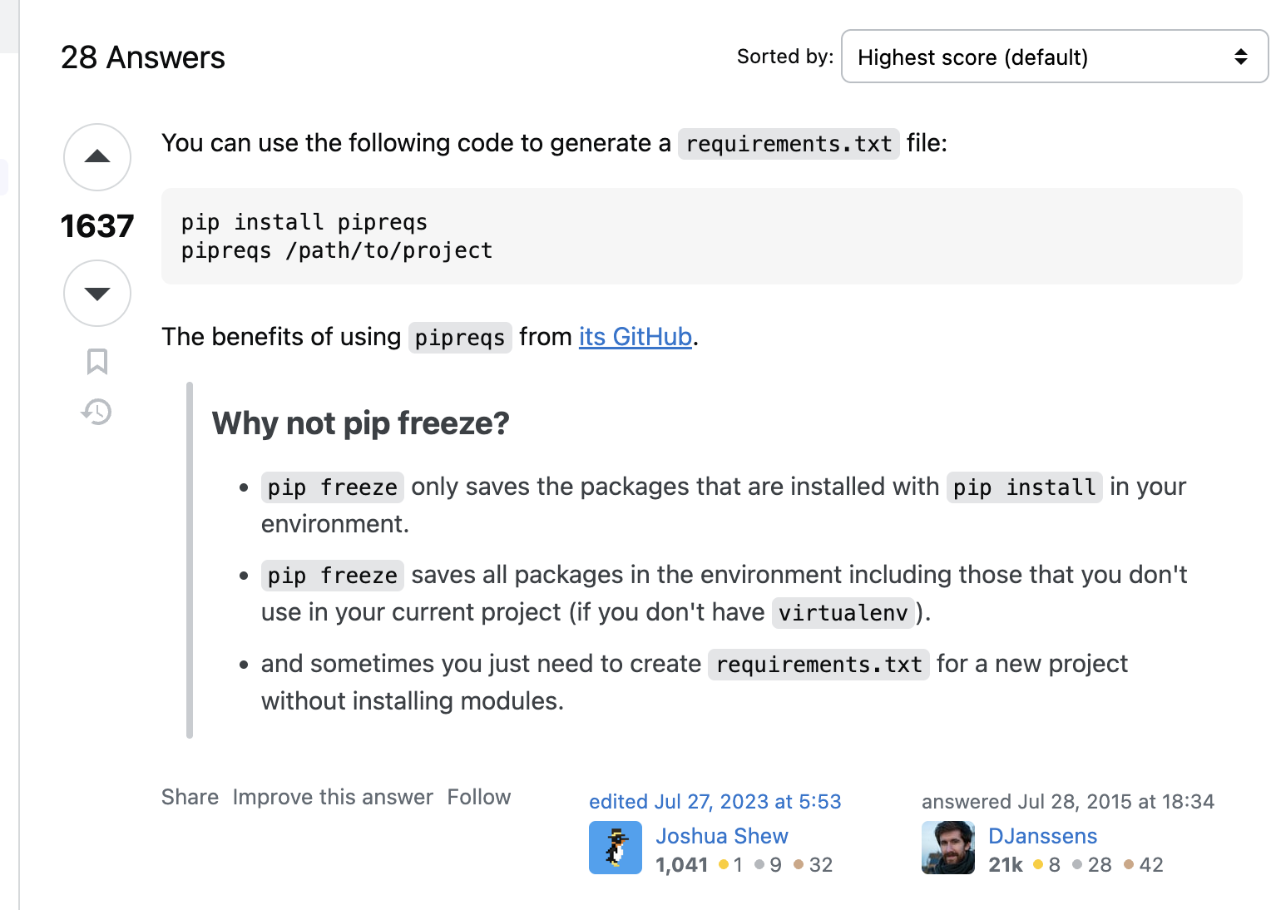
Task: Open DJanssens' profile picture
Action: coord(947,848)
